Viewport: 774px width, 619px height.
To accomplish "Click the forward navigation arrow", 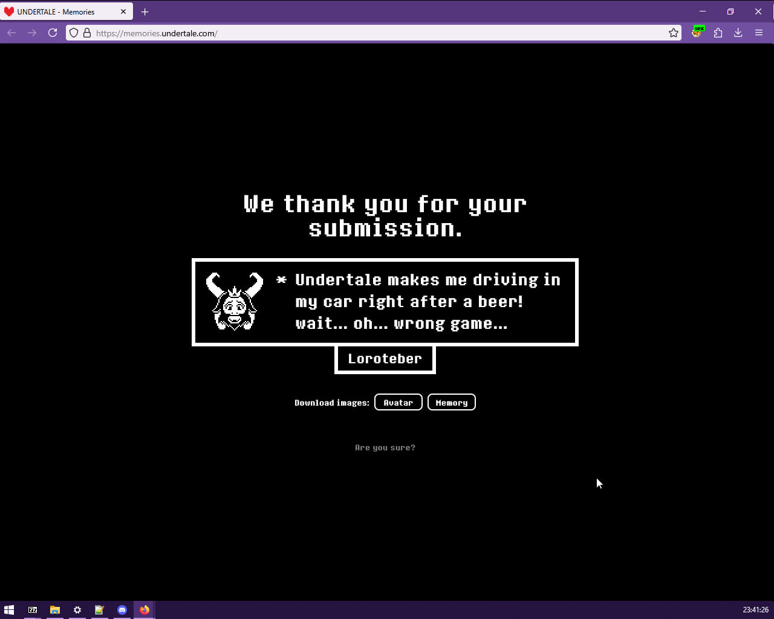I will (x=32, y=33).
